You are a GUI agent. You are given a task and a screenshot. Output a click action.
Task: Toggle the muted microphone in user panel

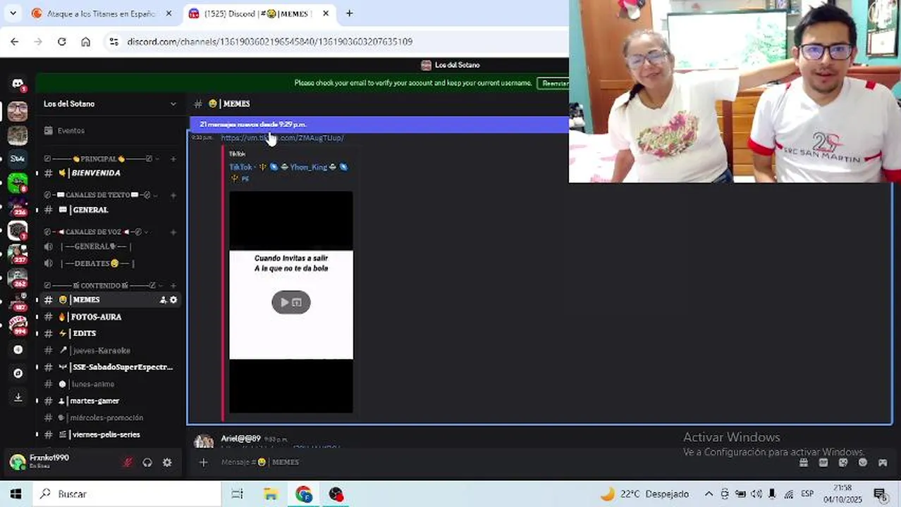click(128, 463)
